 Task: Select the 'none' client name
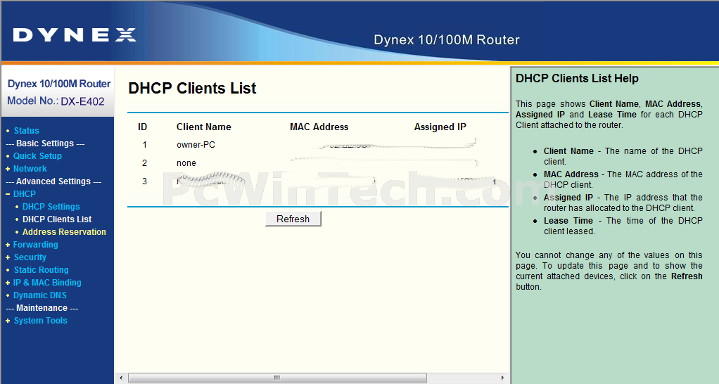[186, 163]
